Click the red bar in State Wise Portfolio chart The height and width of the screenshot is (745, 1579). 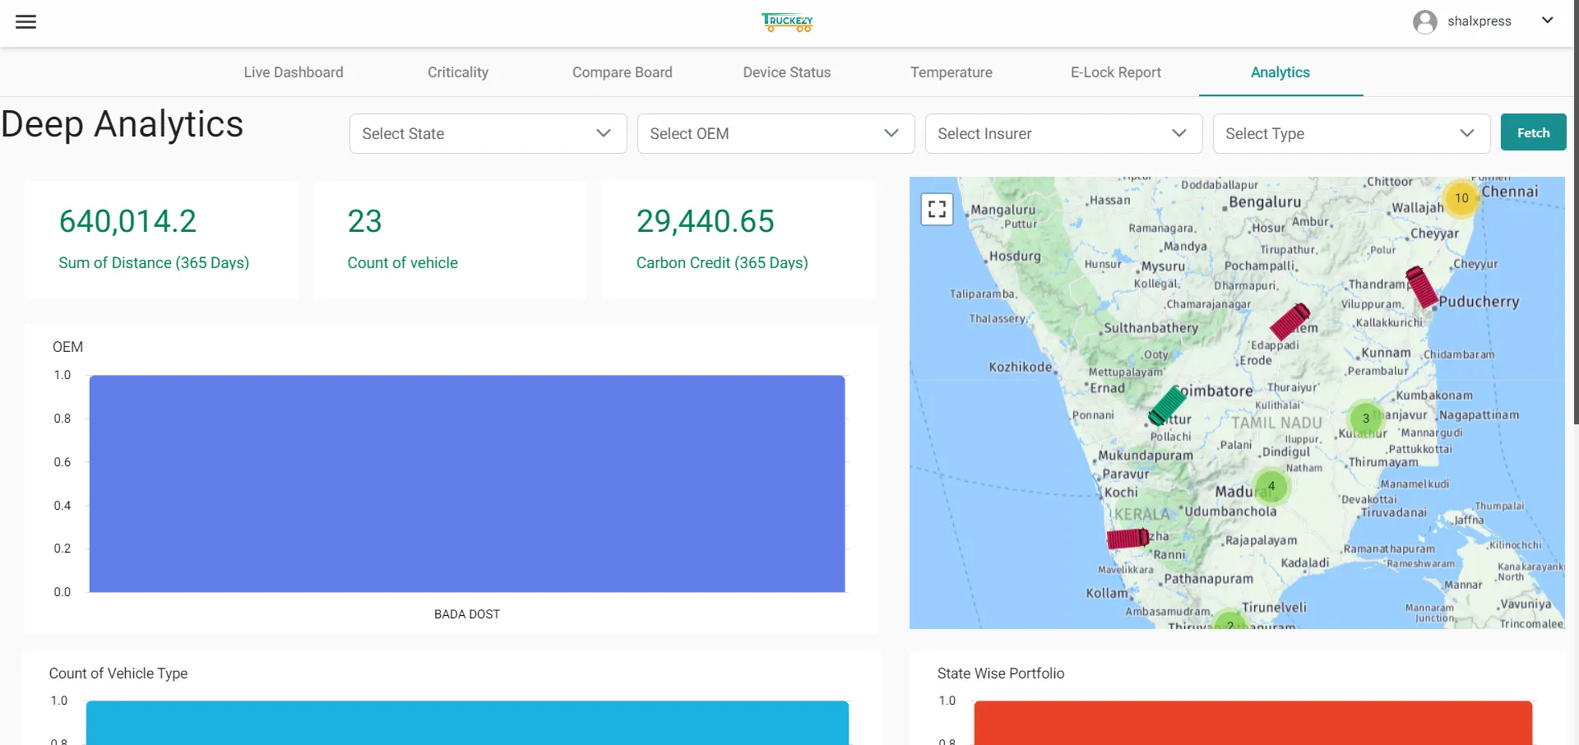[x=1253, y=723]
